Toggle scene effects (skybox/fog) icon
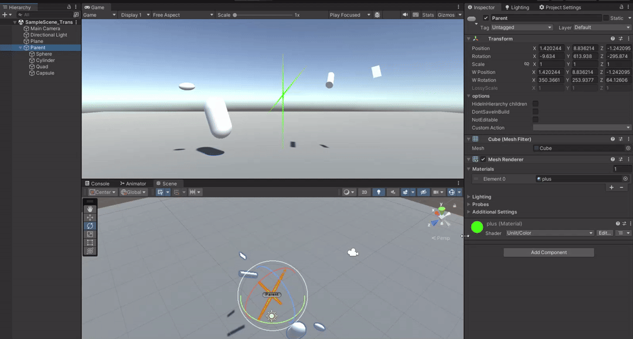Image resolution: width=633 pixels, height=339 pixels. 405,192
